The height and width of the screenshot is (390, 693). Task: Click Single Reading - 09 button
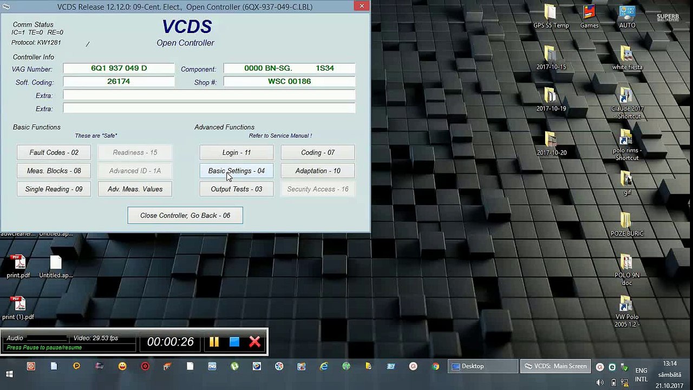pyautogui.click(x=54, y=190)
